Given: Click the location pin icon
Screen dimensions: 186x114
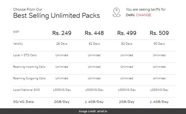Looking at the screenshot, I should click(116, 12).
